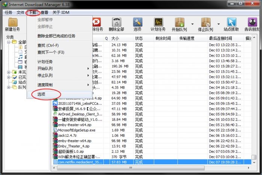The image size is (262, 175).
Task: Click the vertical scrollbar down arrow
Action: tap(254, 163)
